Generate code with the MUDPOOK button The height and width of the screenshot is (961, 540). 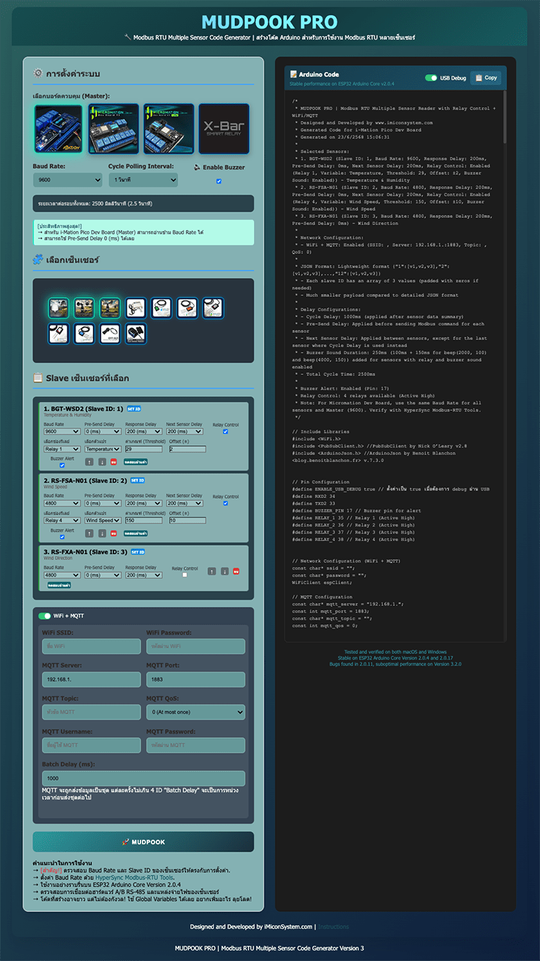(143, 842)
